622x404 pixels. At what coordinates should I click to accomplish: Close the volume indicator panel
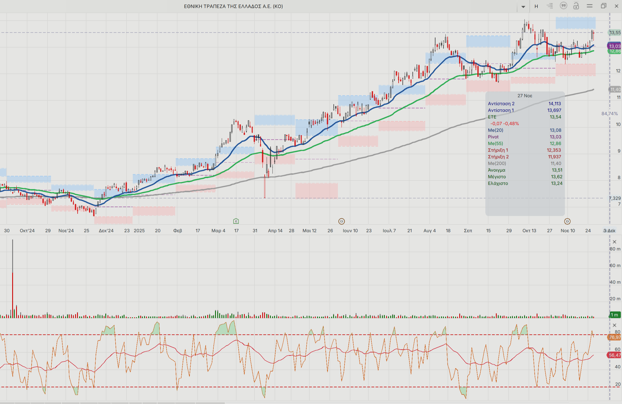[615, 242]
